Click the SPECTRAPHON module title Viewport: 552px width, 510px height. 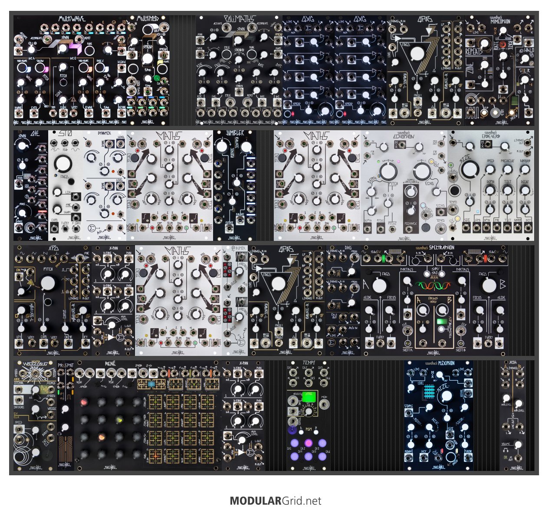[x=441, y=248]
